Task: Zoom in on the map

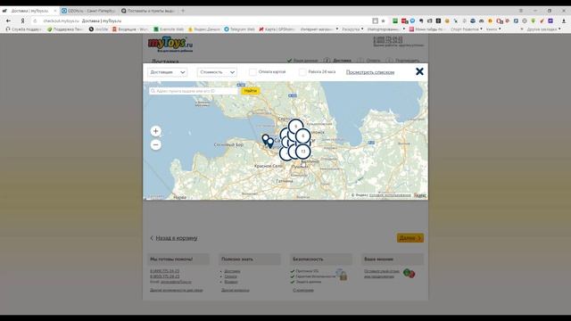Action: 156,131
